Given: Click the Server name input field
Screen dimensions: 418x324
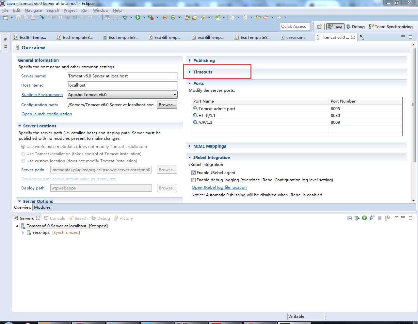Looking at the screenshot, I should [x=122, y=76].
